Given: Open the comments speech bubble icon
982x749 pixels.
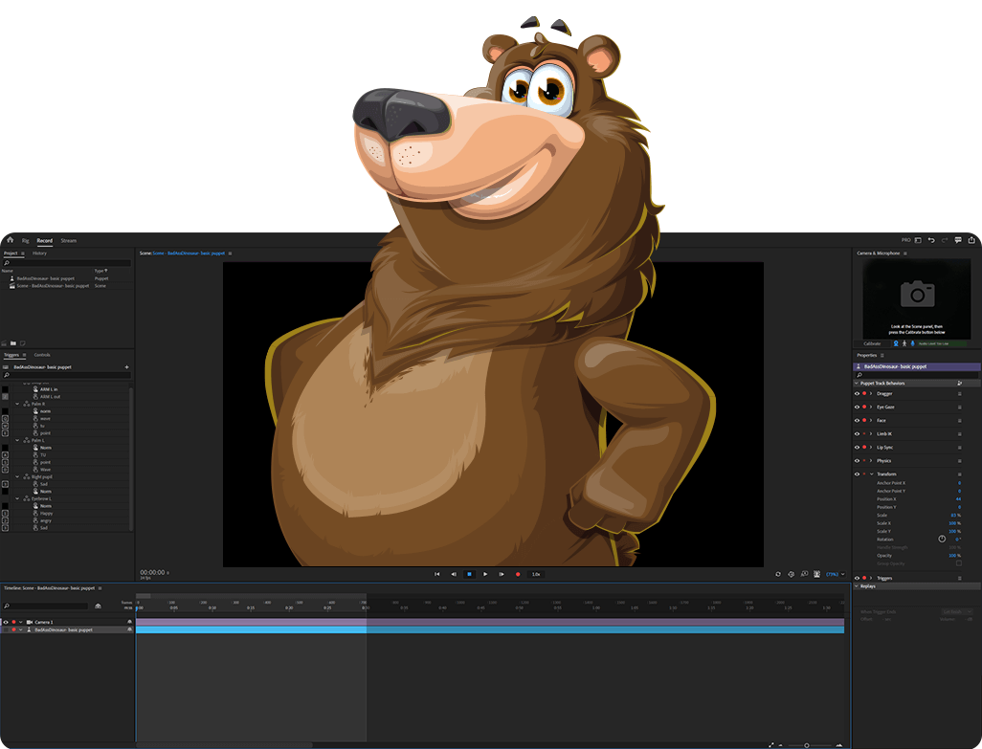Looking at the screenshot, I should click(958, 240).
